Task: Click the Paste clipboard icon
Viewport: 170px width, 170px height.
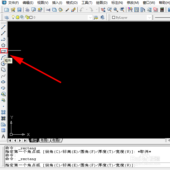Action: (61, 10)
